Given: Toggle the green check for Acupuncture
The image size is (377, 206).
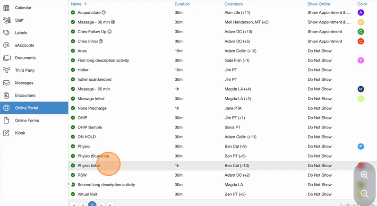Looking at the screenshot, I should pos(73,13).
